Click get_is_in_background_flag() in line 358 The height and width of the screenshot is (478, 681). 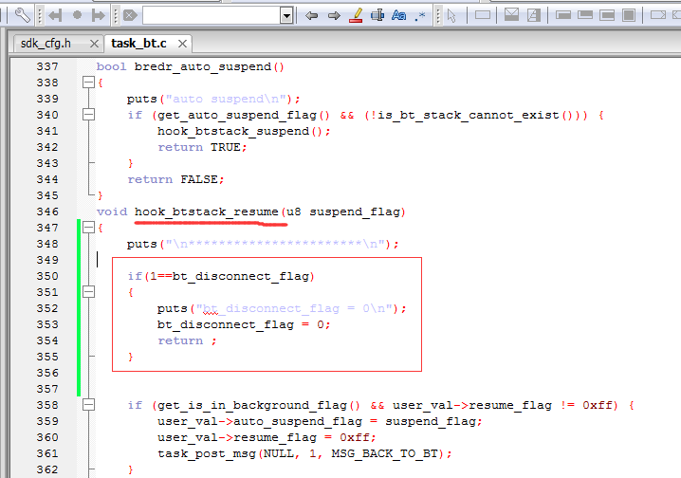259,406
